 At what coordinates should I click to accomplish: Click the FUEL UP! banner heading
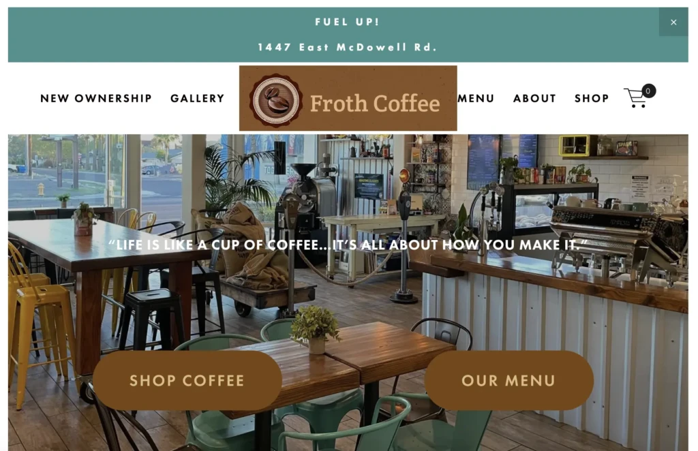[347, 22]
